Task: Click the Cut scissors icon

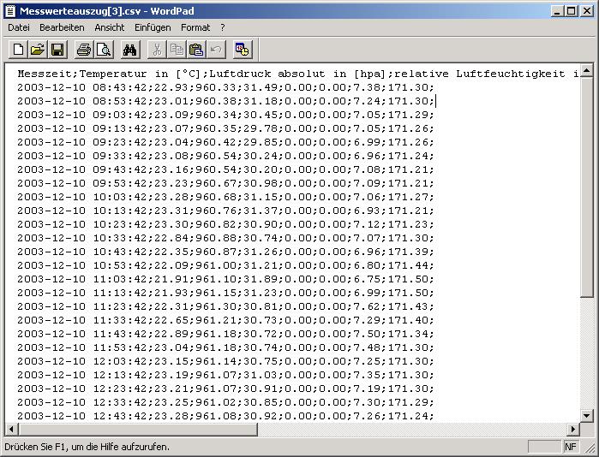Action: pyautogui.click(x=157, y=50)
